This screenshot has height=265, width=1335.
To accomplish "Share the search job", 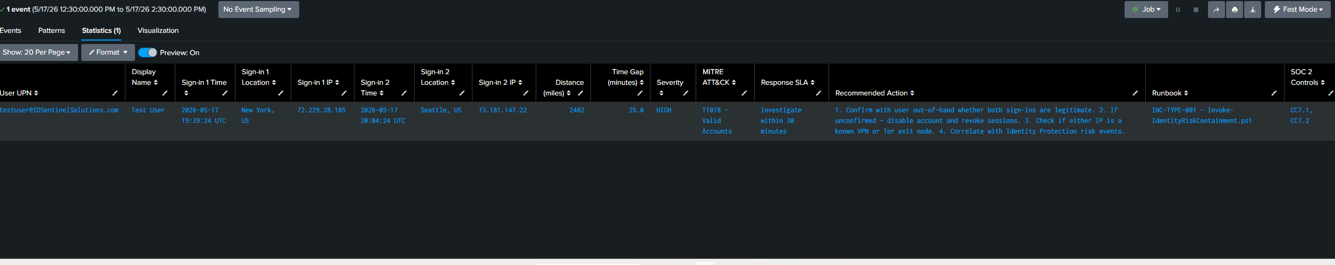I will tap(1216, 10).
